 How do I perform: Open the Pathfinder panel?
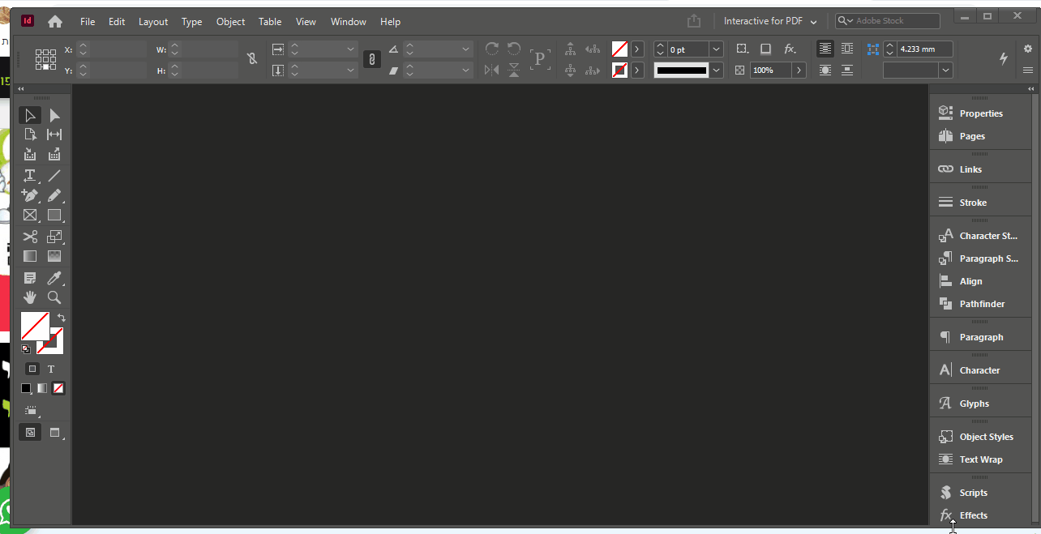tap(981, 304)
